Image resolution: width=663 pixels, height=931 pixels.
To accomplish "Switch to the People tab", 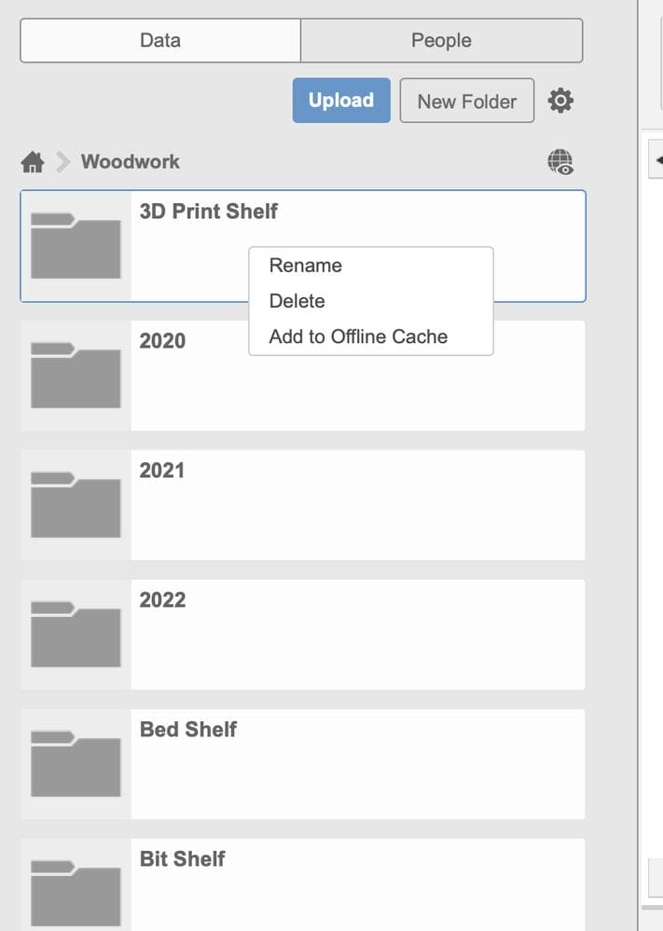I will [441, 40].
